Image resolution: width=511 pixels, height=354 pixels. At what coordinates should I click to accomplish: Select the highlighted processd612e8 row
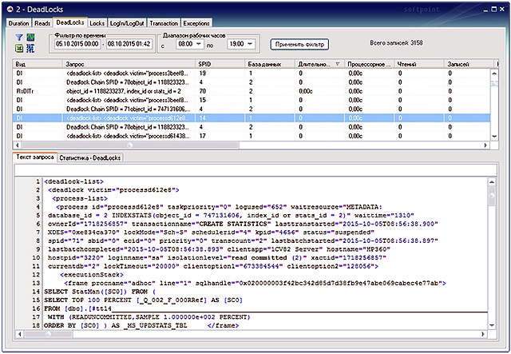(x=252, y=117)
